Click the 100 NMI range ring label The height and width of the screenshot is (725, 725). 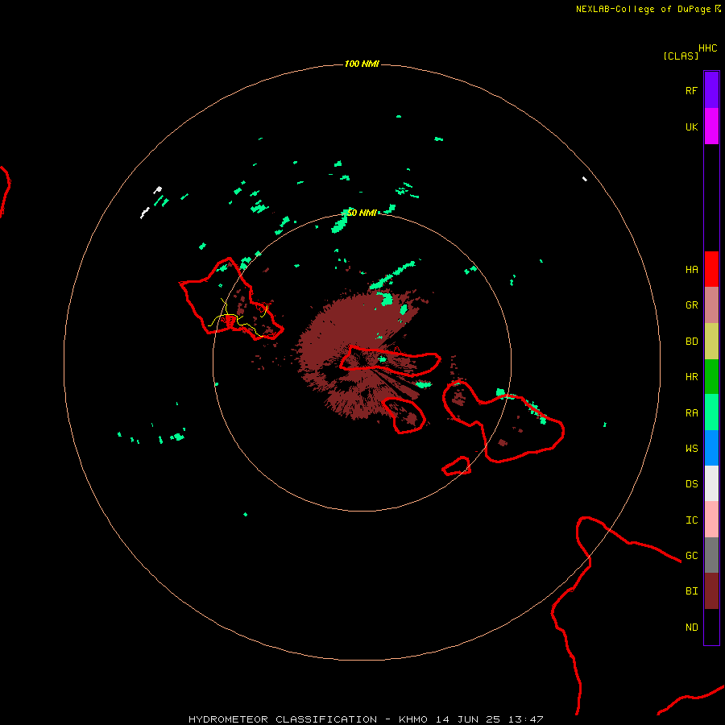click(362, 64)
